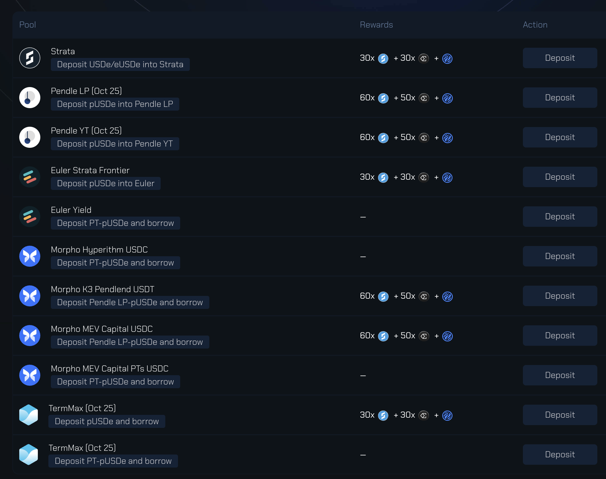Click the Pendle LP (Oct 25) pool icon
The image size is (606, 479).
(x=30, y=98)
